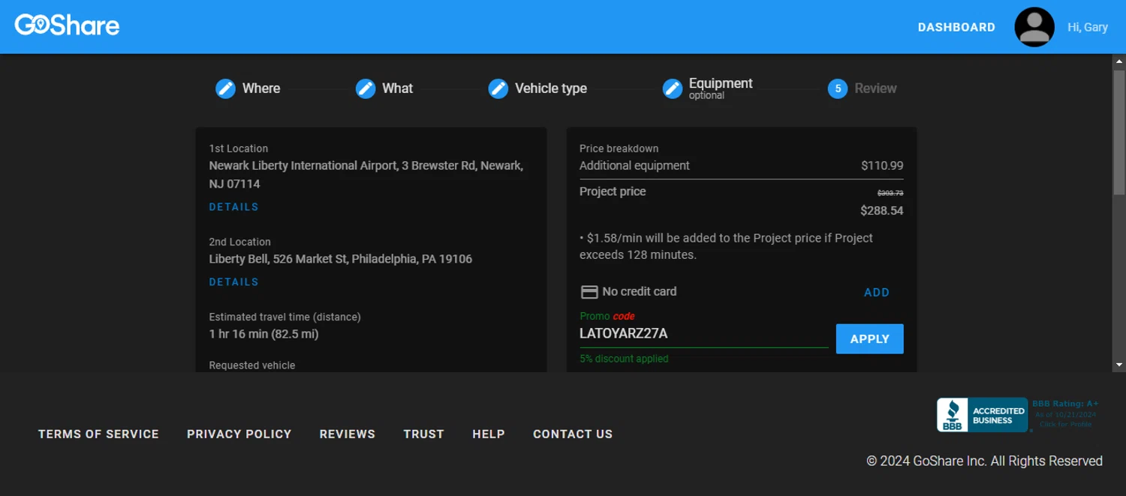This screenshot has height=496, width=1126.
Task: Open the TERMS OF SERVICE link
Action: pyautogui.click(x=98, y=434)
